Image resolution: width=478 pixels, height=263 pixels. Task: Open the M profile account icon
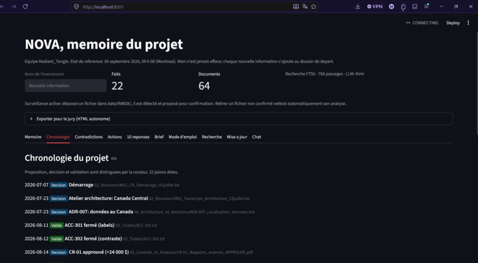(x=391, y=7)
